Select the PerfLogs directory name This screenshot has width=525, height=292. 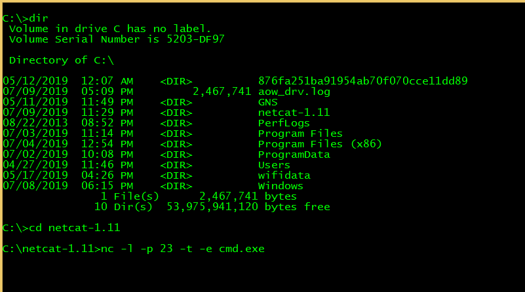284,123
